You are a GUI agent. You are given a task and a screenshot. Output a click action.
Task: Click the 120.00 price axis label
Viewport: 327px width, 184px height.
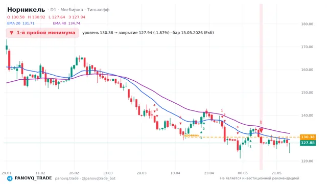click(x=307, y=161)
